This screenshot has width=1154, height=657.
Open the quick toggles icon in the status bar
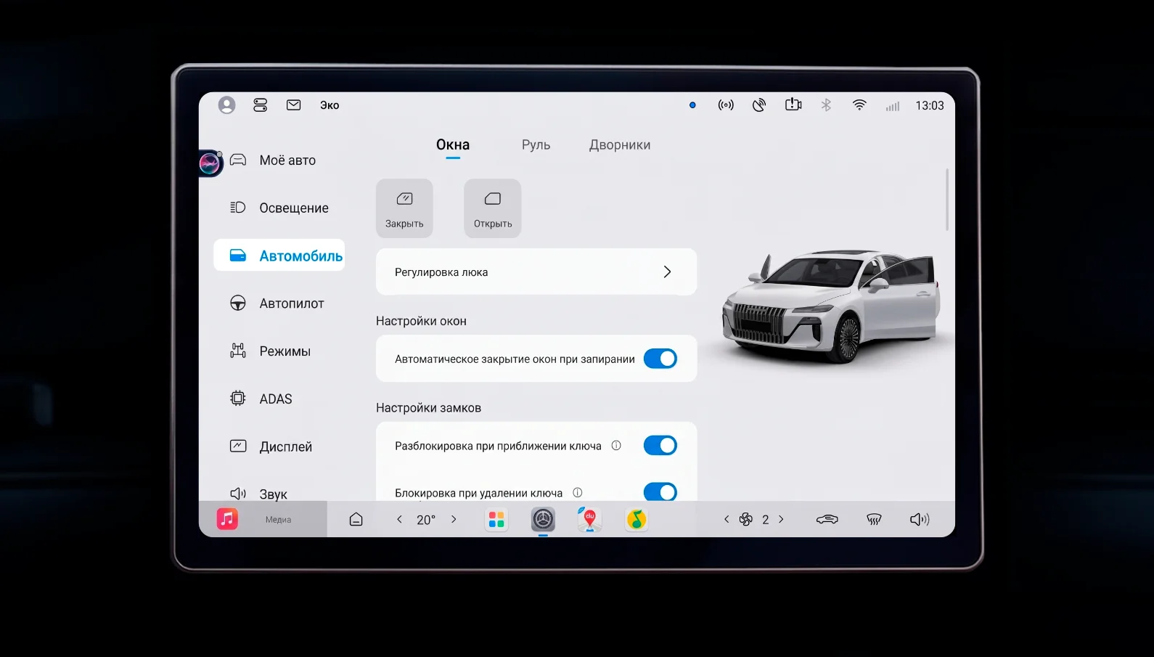(x=260, y=105)
